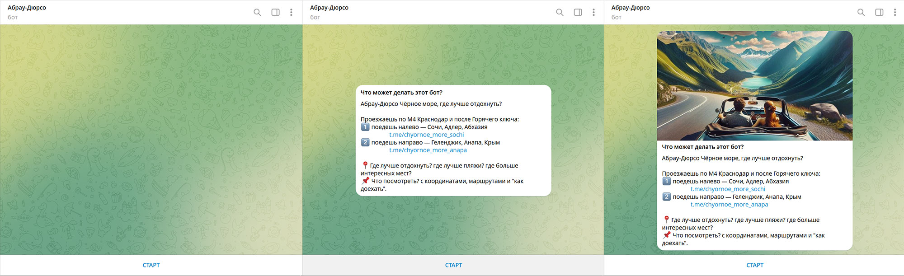Click 'Проезжаешь по М4 Краснодар' line in middle panel
The height and width of the screenshot is (276, 904).
(440, 119)
